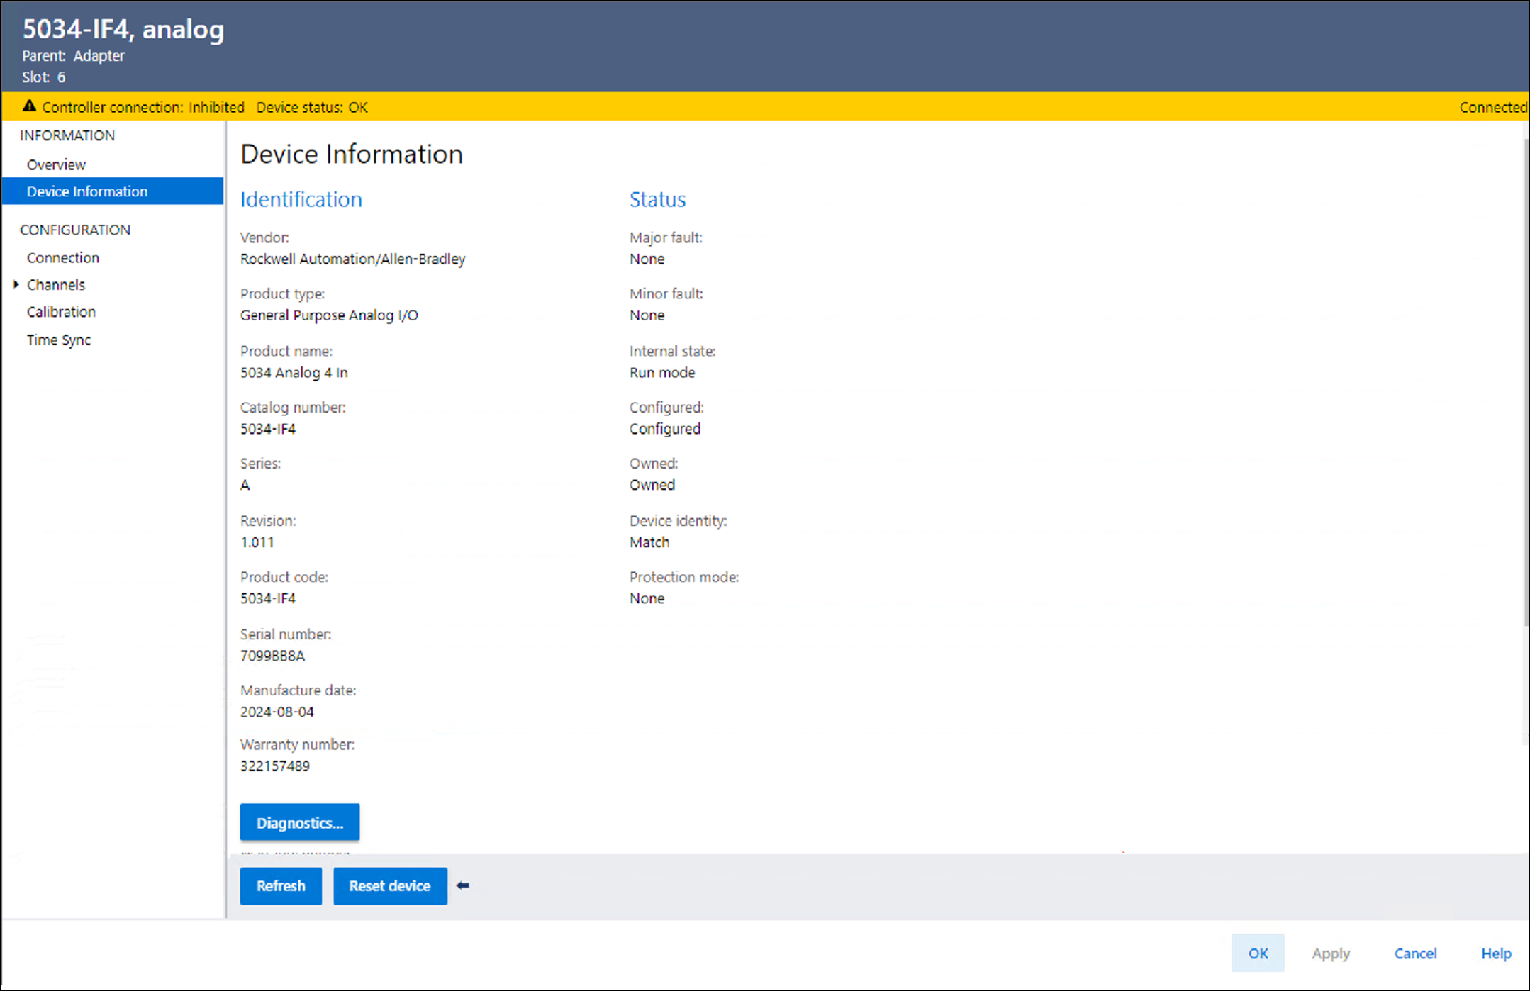Image resolution: width=1530 pixels, height=991 pixels.
Task: Confirm with the OK button
Action: pos(1258,953)
